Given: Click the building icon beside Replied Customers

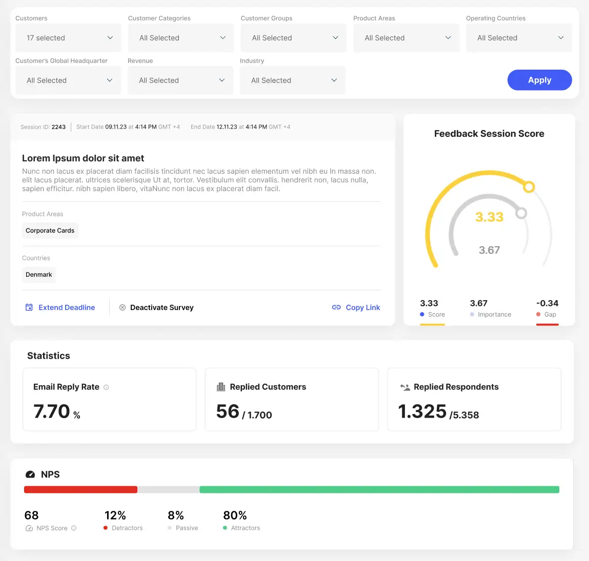Looking at the screenshot, I should pyautogui.click(x=221, y=387).
